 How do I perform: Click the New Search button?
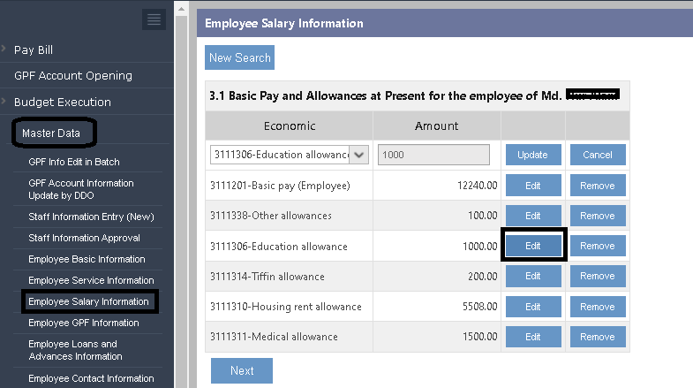239,57
